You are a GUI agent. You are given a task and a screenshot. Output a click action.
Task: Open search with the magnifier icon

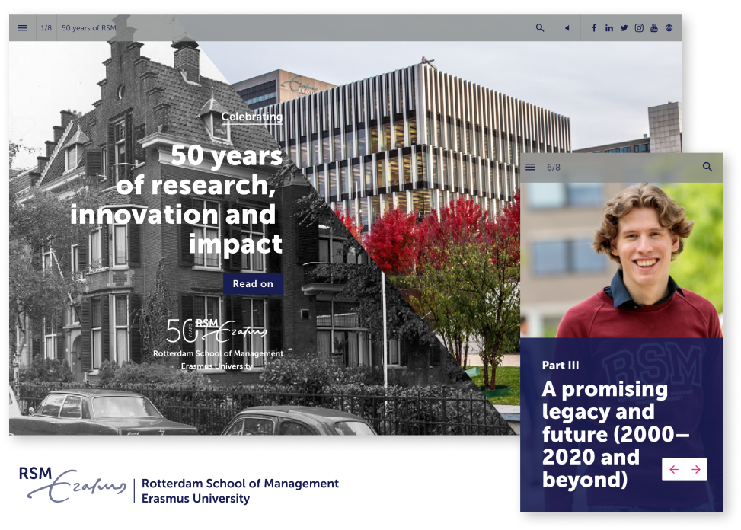(539, 27)
